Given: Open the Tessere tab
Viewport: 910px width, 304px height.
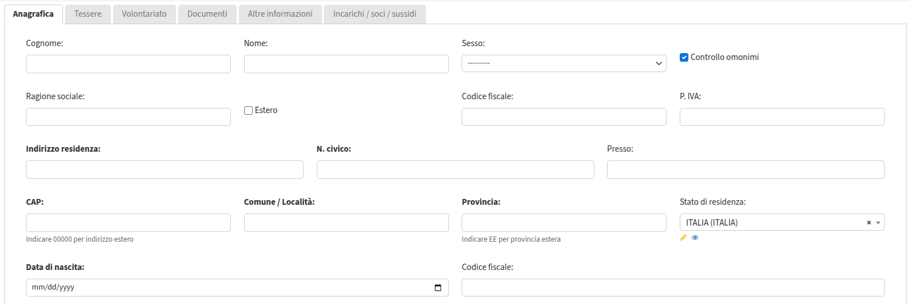Looking at the screenshot, I should 88,14.
